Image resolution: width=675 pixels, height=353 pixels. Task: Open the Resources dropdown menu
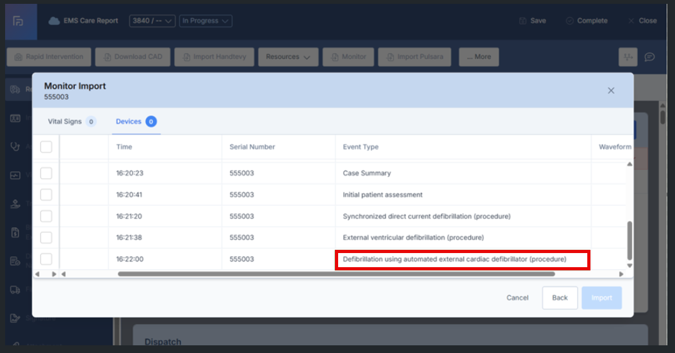tap(288, 56)
